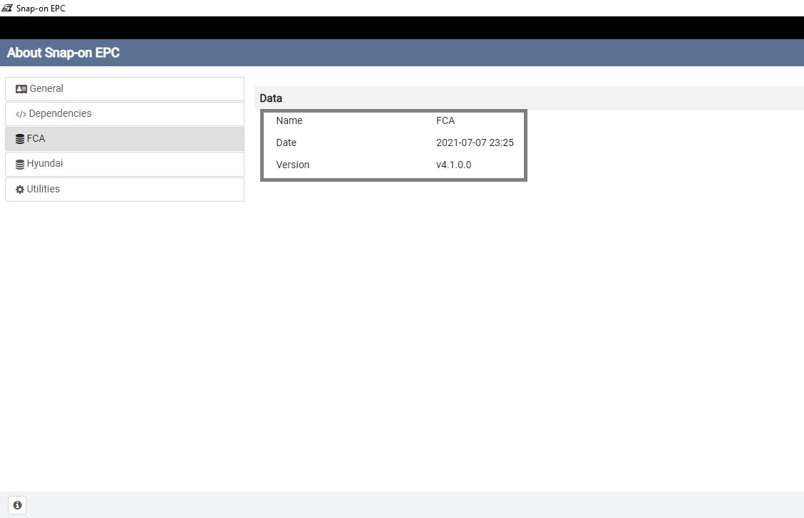This screenshot has width=804, height=518.
Task: Open the General tab
Action: (x=125, y=89)
